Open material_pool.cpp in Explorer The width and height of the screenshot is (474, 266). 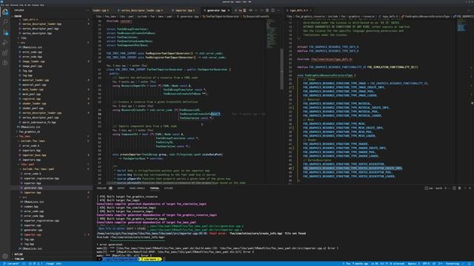[34, 85]
